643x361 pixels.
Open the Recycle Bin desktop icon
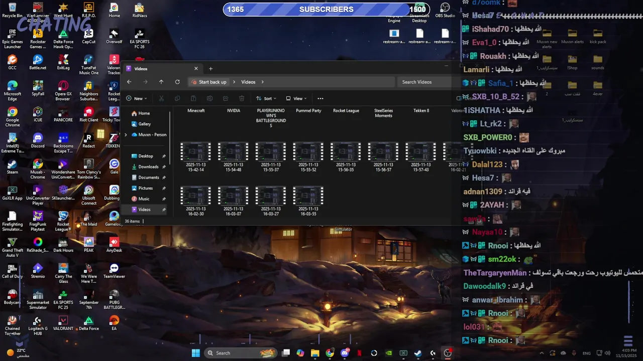tap(12, 10)
